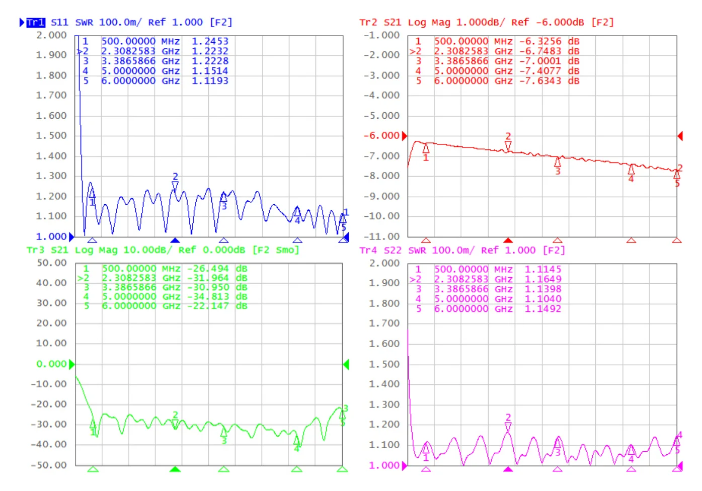Pick marker 4 triangle on green Tr3 trace
Viewport: 702px width, 491px height.
[297, 439]
